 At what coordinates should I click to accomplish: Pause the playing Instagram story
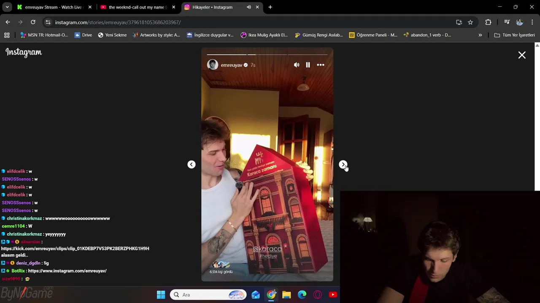click(308, 65)
